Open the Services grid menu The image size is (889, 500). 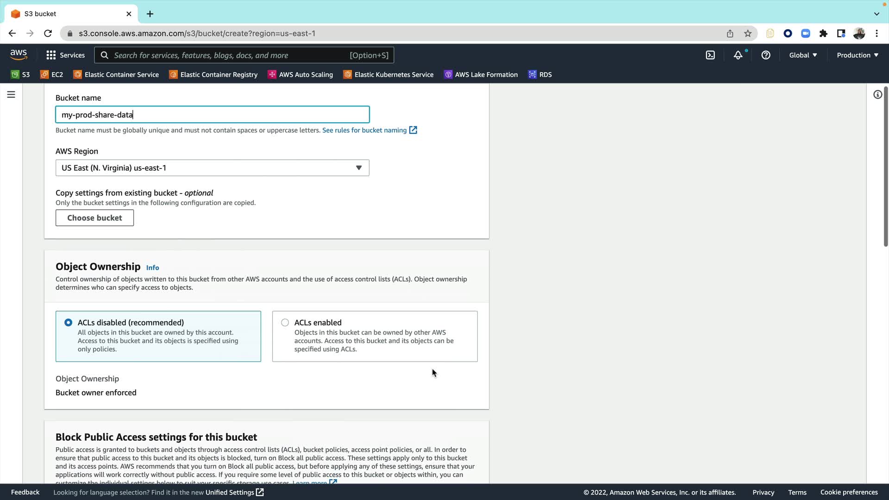[x=65, y=55]
